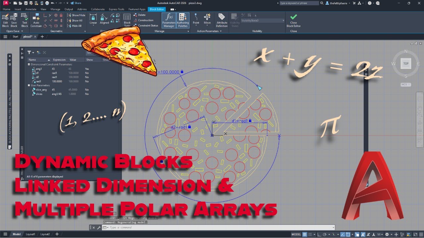Open thefelttipfaerie account dropdown
This screenshot has height=238, width=424.
click(337, 3)
